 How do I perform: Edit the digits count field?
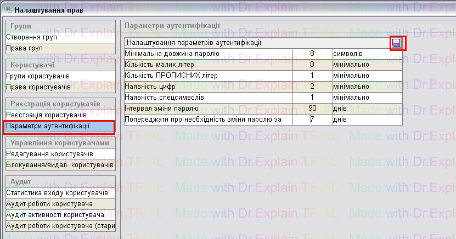(x=312, y=87)
